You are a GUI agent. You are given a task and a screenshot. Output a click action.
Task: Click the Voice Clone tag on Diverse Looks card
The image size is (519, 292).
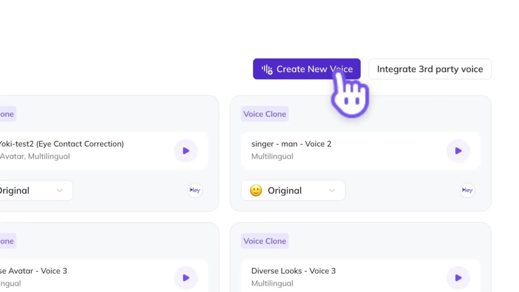265,241
